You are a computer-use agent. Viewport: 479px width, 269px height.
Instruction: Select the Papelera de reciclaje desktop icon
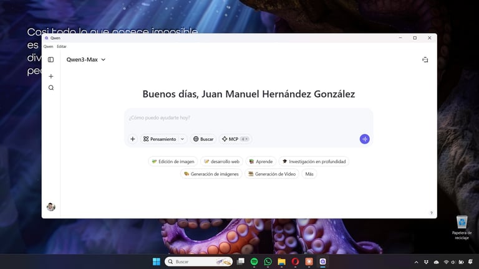tap(462, 227)
